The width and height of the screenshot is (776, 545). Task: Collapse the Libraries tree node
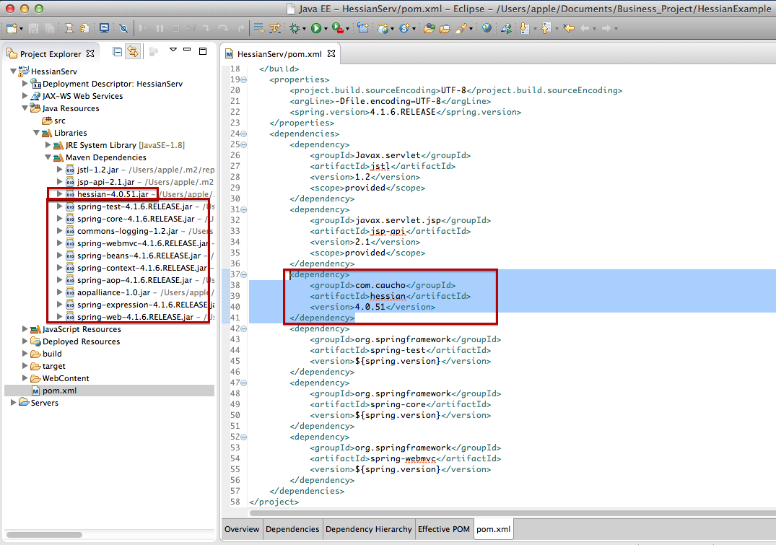click(37, 133)
